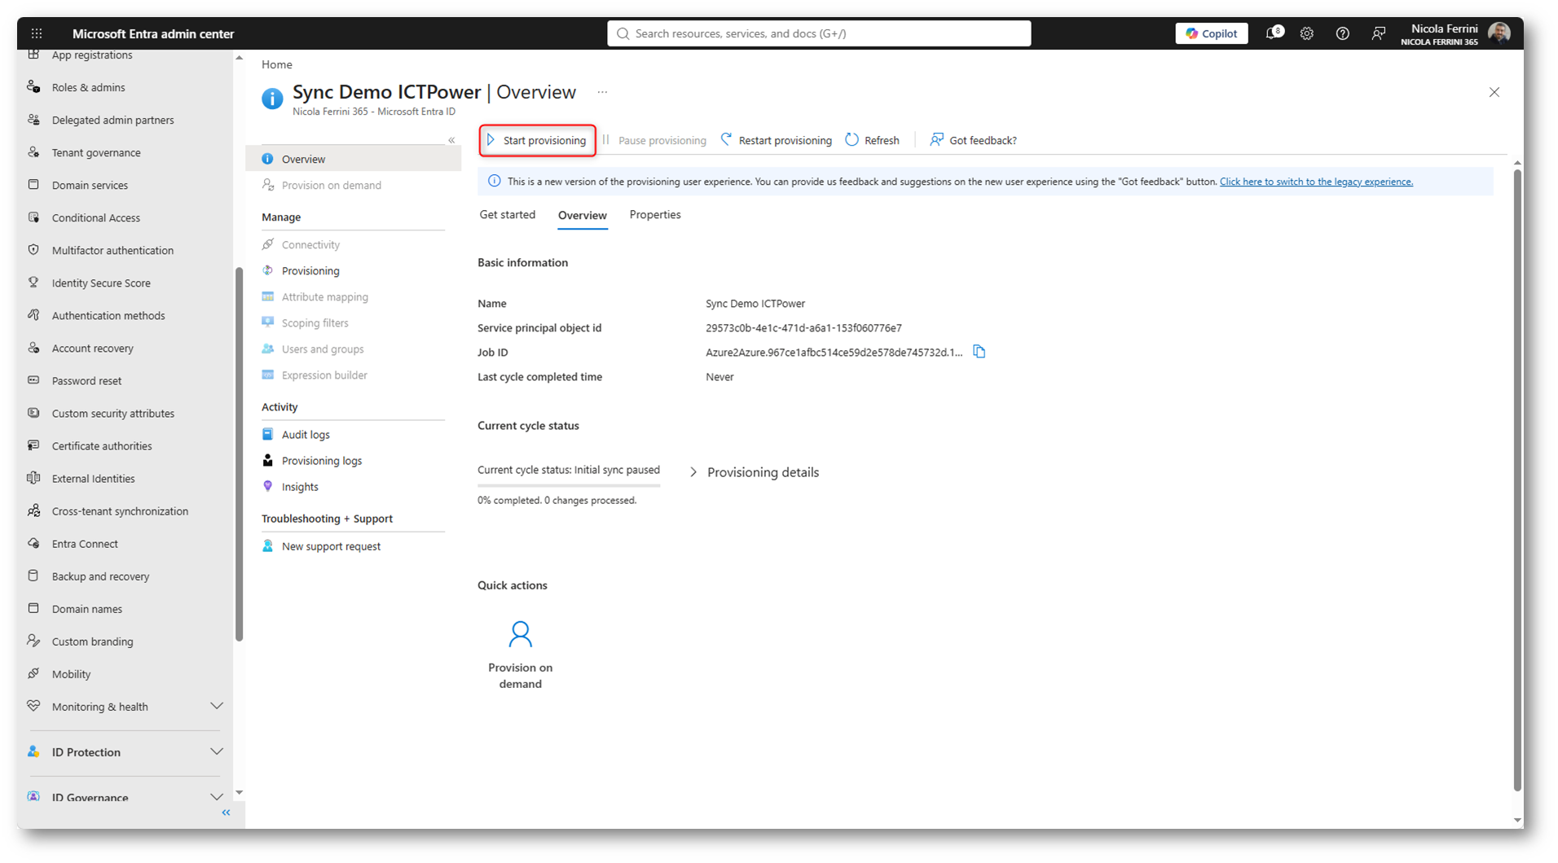The image size is (1558, 863).
Task: Open the app launcher waffle icon
Action: coord(37,33)
